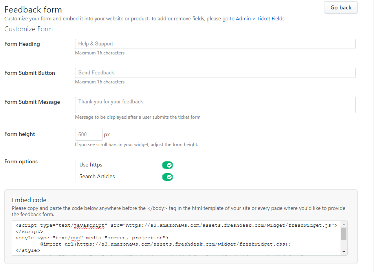The width and height of the screenshot is (379, 273).
Task: Click the Form Submit Message label
Action: click(x=32, y=102)
